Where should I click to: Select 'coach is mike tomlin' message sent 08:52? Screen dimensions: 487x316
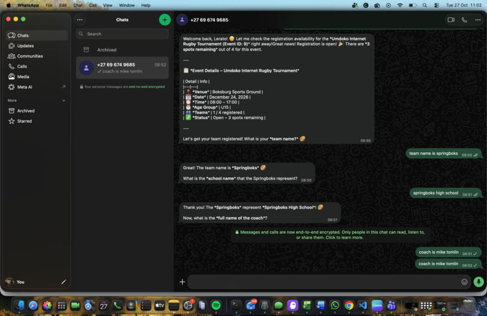tap(448, 264)
